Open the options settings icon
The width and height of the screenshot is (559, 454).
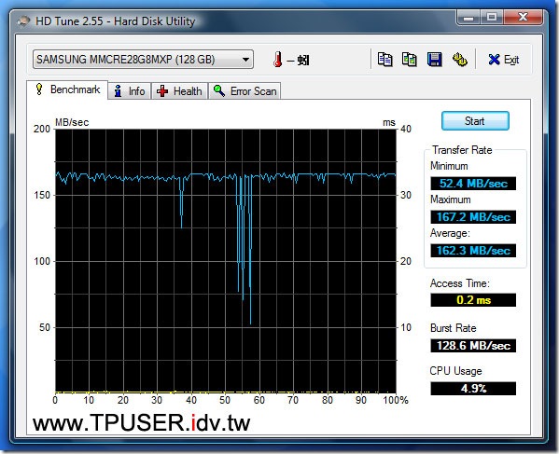coord(459,59)
